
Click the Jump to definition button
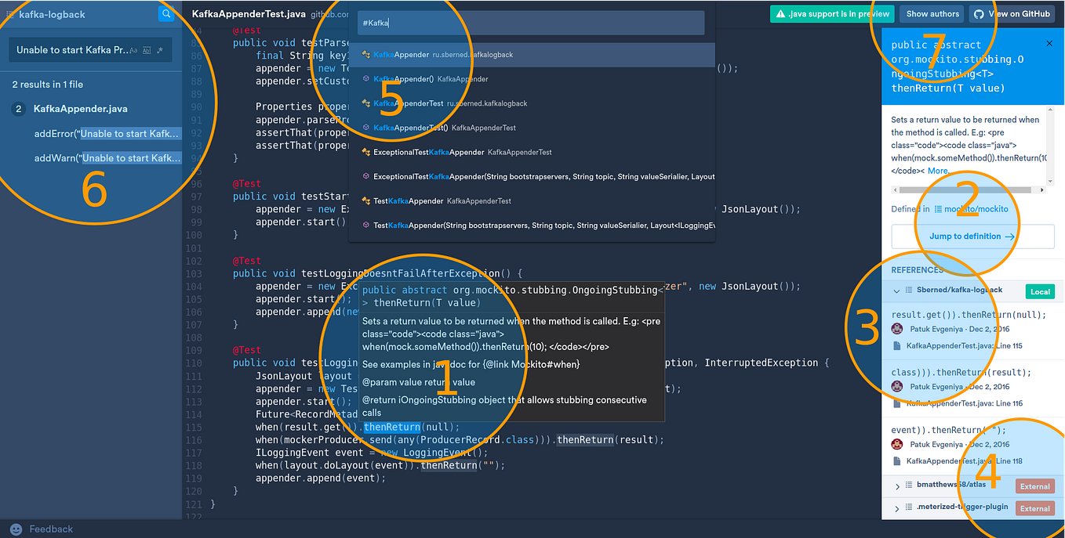tap(972, 237)
